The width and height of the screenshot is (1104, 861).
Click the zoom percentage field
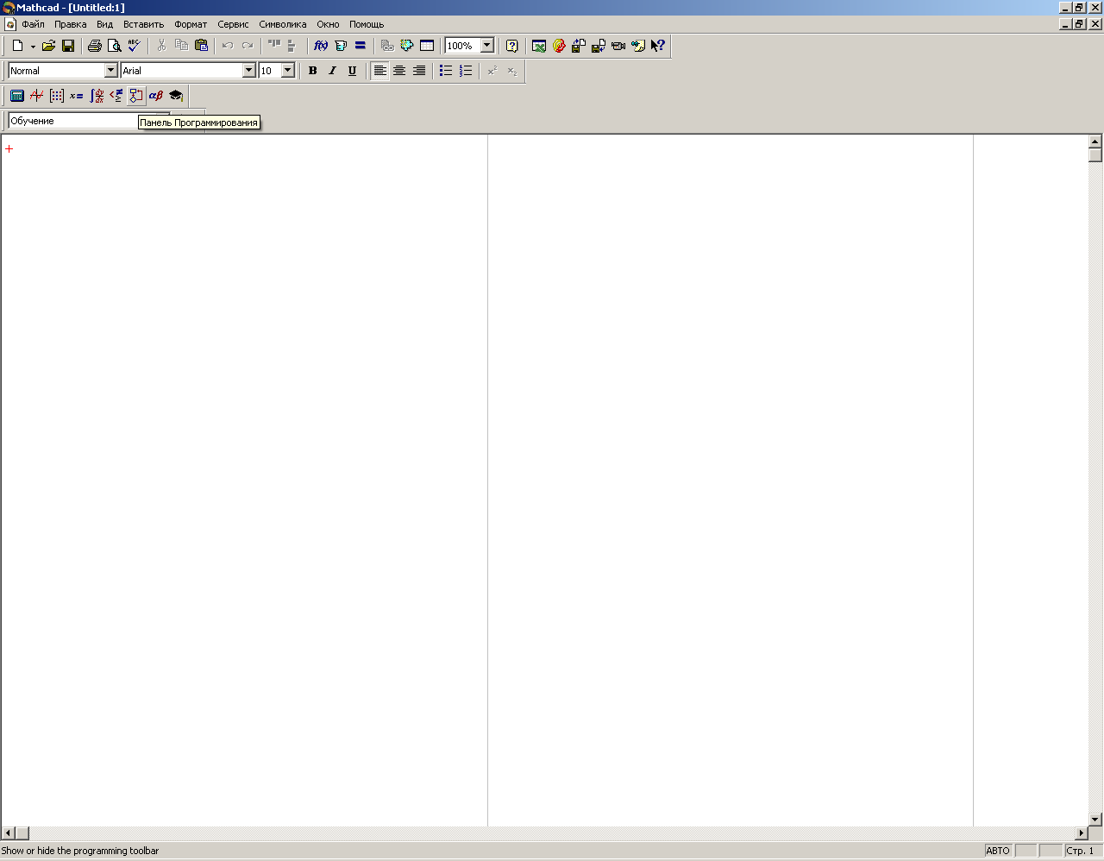[x=462, y=46]
